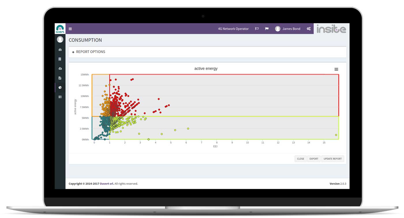404x218 pixels.
Task: Open the chart context menu
Action: 336,69
